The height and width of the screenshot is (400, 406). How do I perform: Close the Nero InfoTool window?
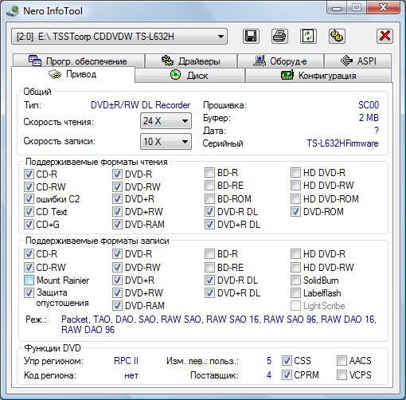383,8
